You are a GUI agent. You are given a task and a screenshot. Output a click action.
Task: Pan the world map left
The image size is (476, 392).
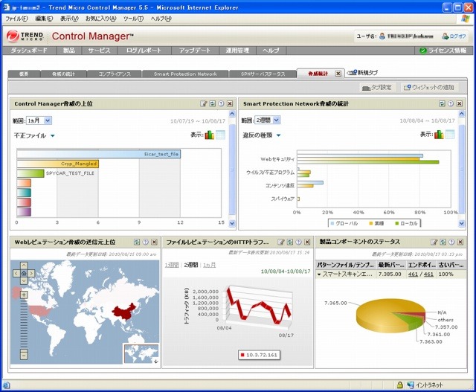coord(16,273)
